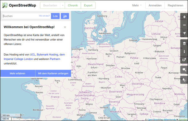Viewport: 188px width, 121px height.
Task: Click Göteborg label on the map
Action: [x=102, y=16]
